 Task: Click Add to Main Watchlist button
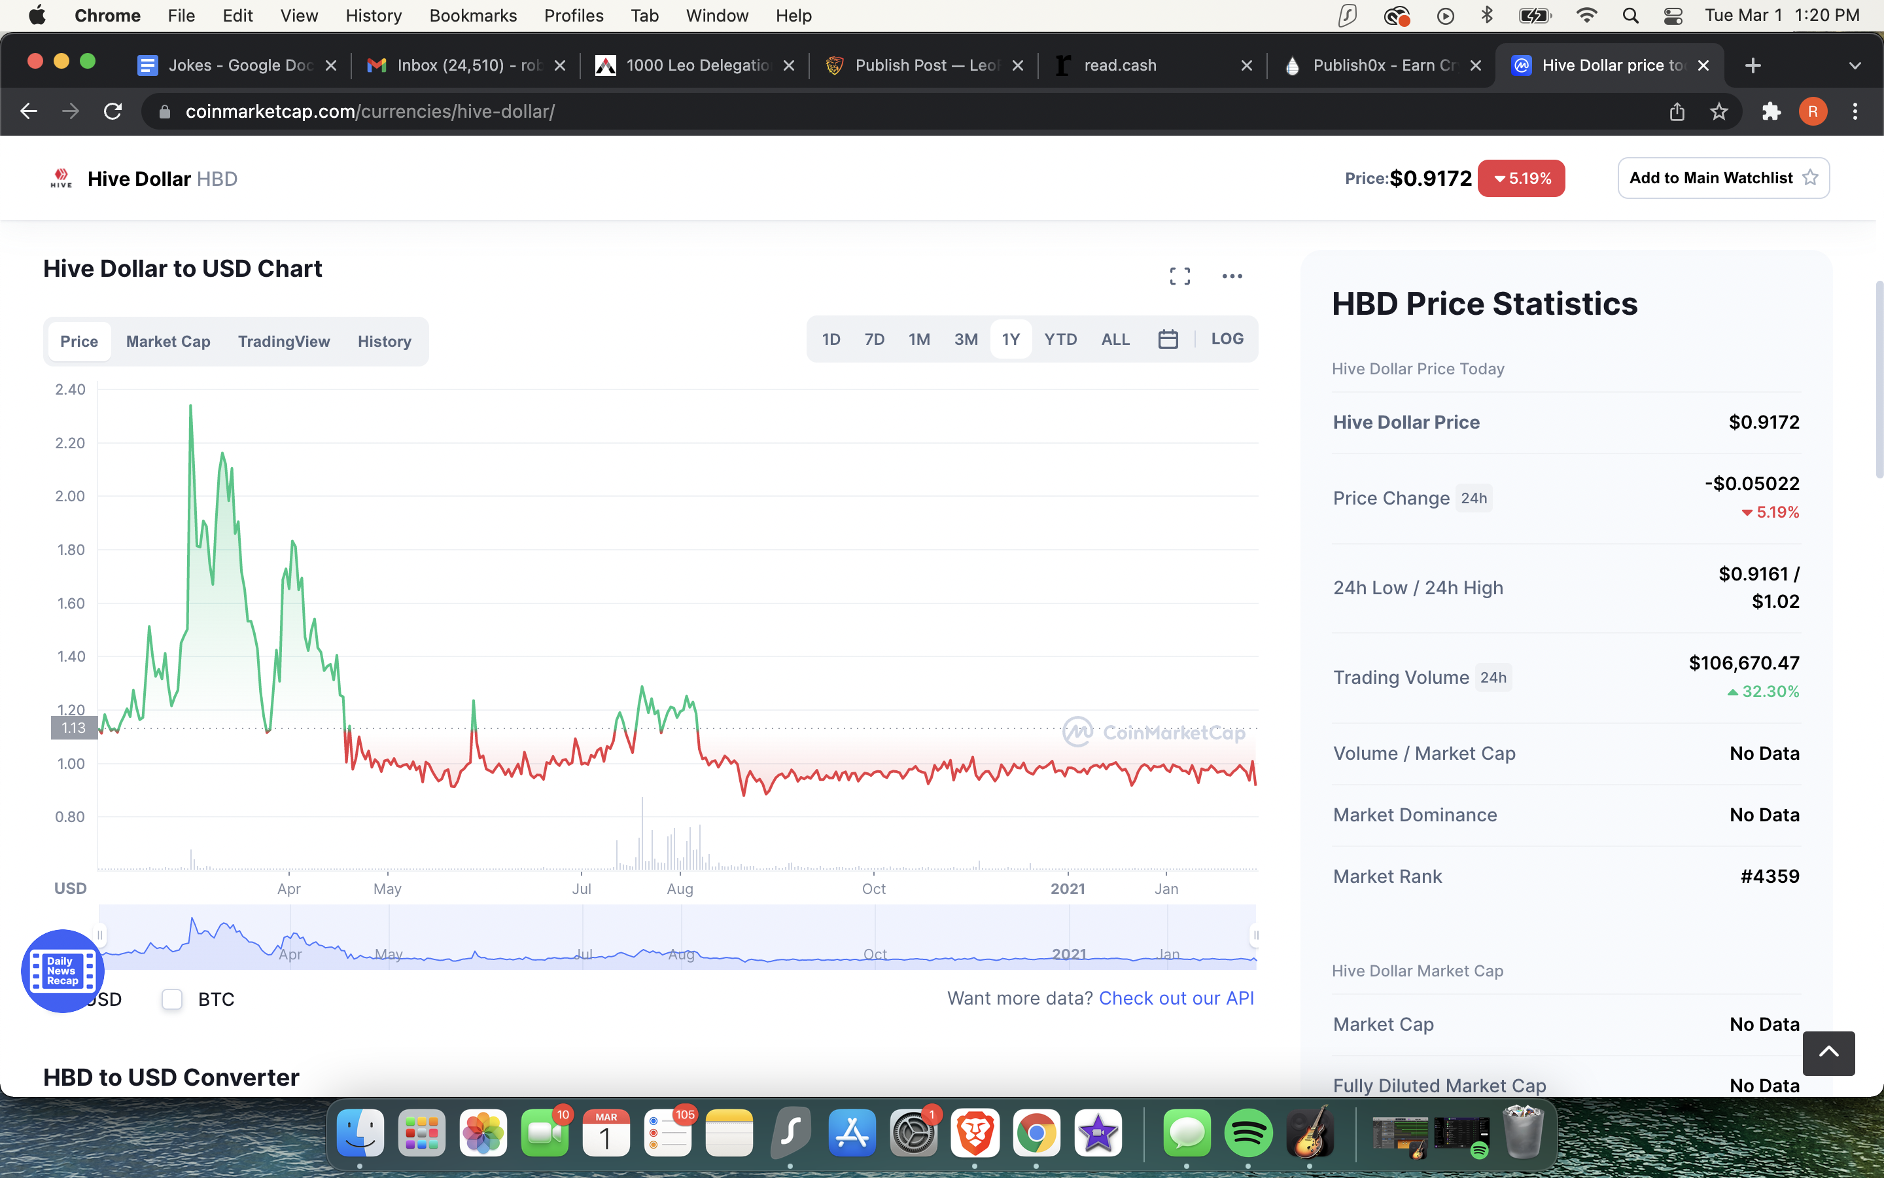(x=1724, y=177)
